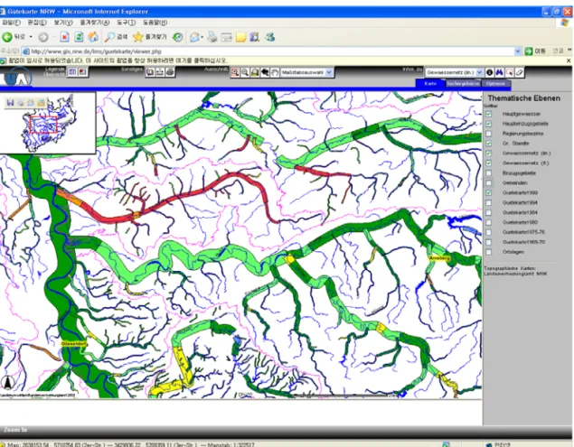Click the Düsseldorf city label on map
The height and width of the screenshot is (447, 574).
click(72, 344)
